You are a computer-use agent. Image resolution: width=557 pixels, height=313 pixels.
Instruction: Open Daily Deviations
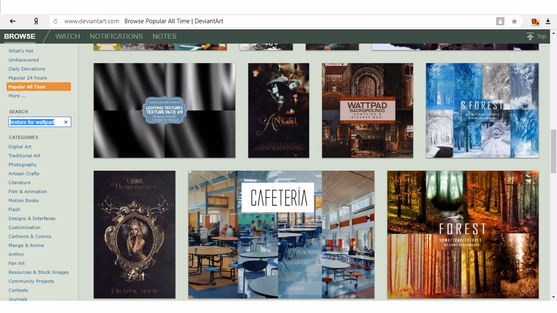[x=27, y=69]
